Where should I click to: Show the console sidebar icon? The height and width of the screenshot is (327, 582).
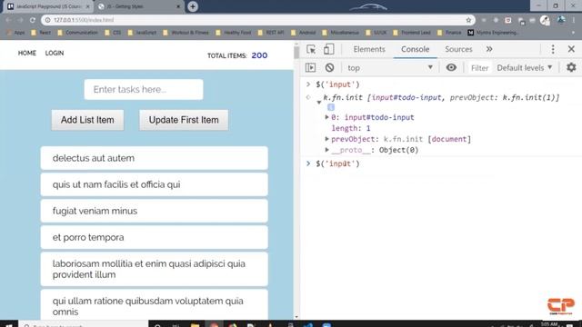311,67
